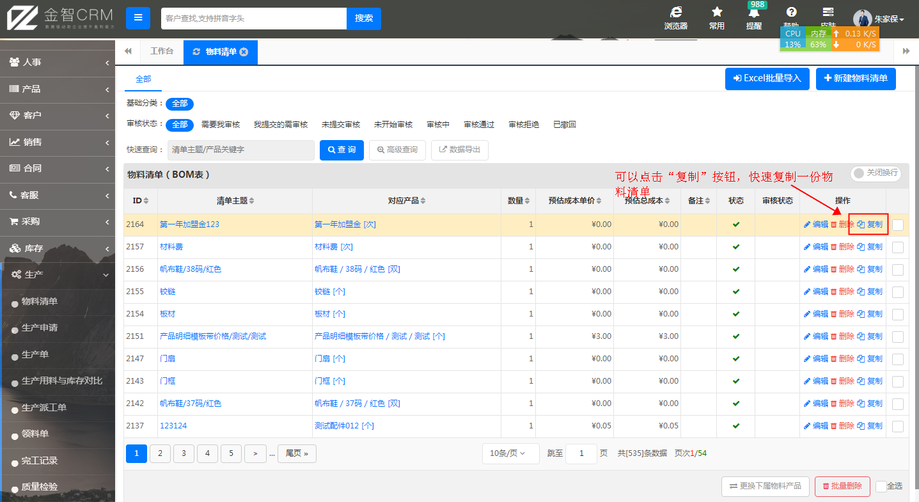This screenshot has width=919, height=502.
Task: Select the 全部 list tab
Action: 143,79
